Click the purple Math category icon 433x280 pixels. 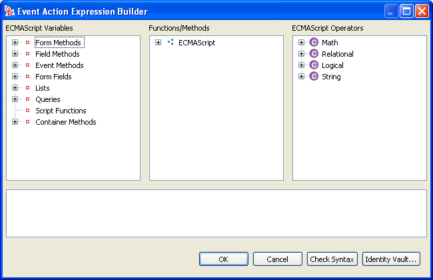point(314,42)
